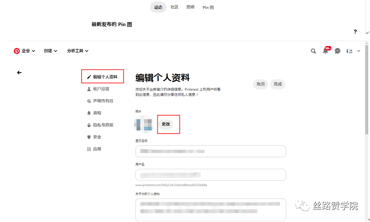370x222 pixels.
Task: Open the account chevron next to the avatar
Action: pos(359,51)
